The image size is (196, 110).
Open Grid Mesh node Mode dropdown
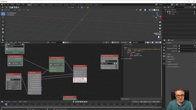click(16, 79)
